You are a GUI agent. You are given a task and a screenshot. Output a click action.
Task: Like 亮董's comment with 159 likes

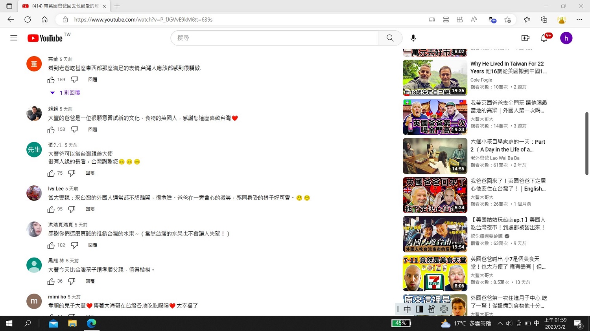(x=51, y=80)
